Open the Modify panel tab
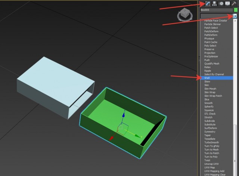The width and height of the screenshot is (239, 176). [208, 3]
